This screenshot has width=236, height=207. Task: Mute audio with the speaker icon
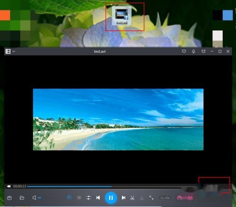pos(34,198)
